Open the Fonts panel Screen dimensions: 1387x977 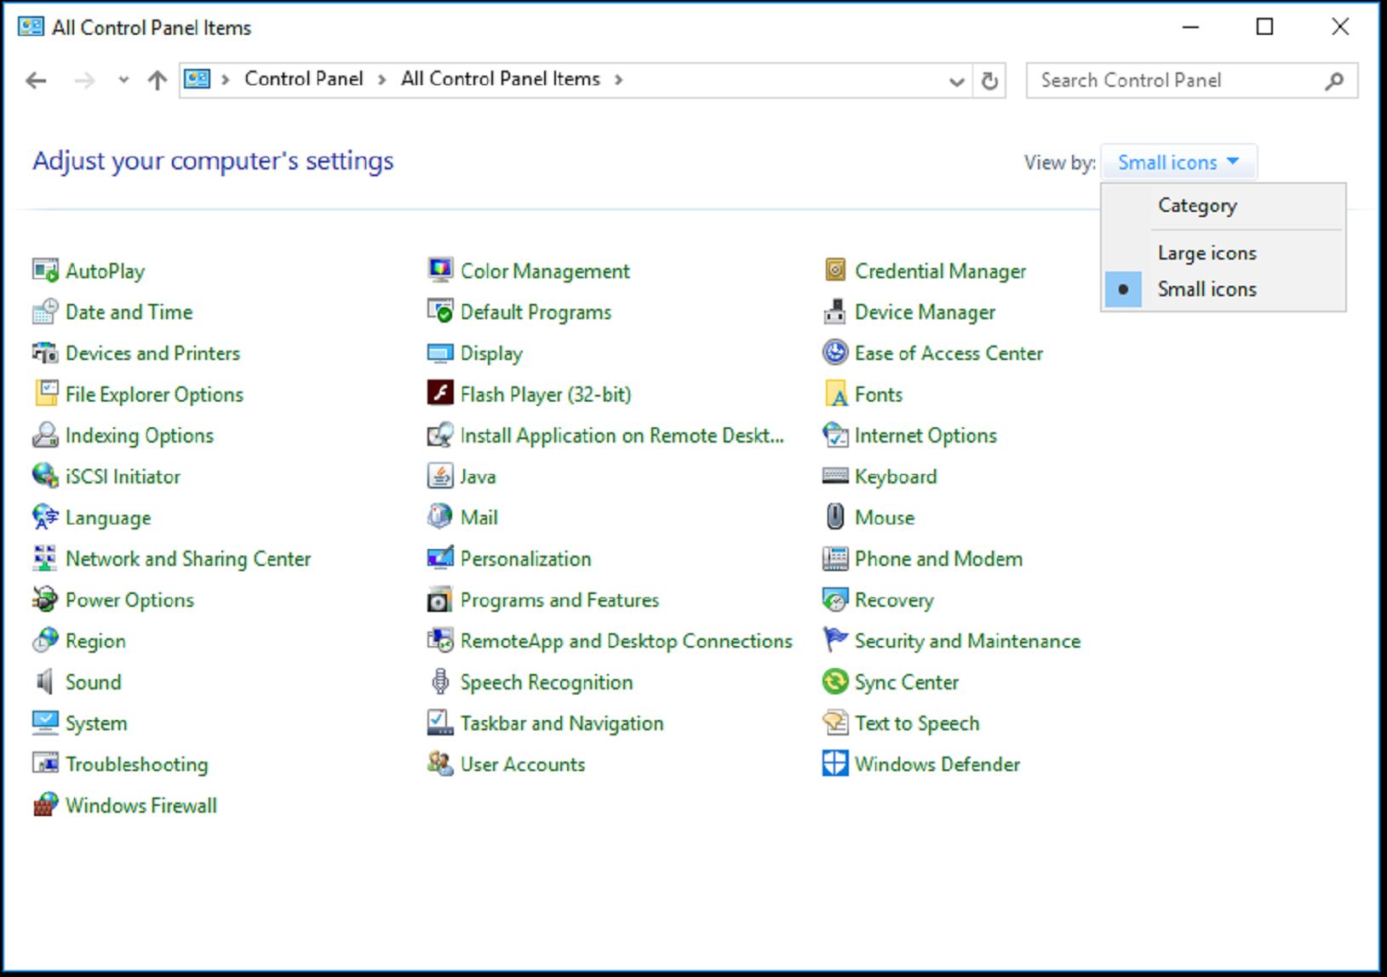coord(879,394)
